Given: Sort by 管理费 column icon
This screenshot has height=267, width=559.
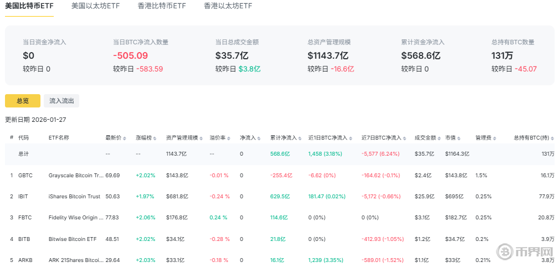Looking at the screenshot, I should coord(494,138).
